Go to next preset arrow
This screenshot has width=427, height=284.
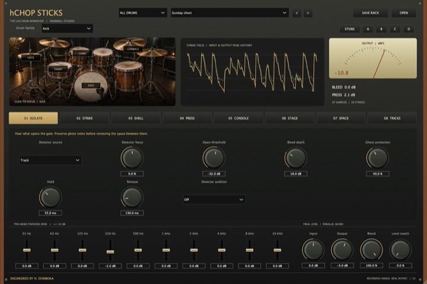pyautogui.click(x=308, y=13)
